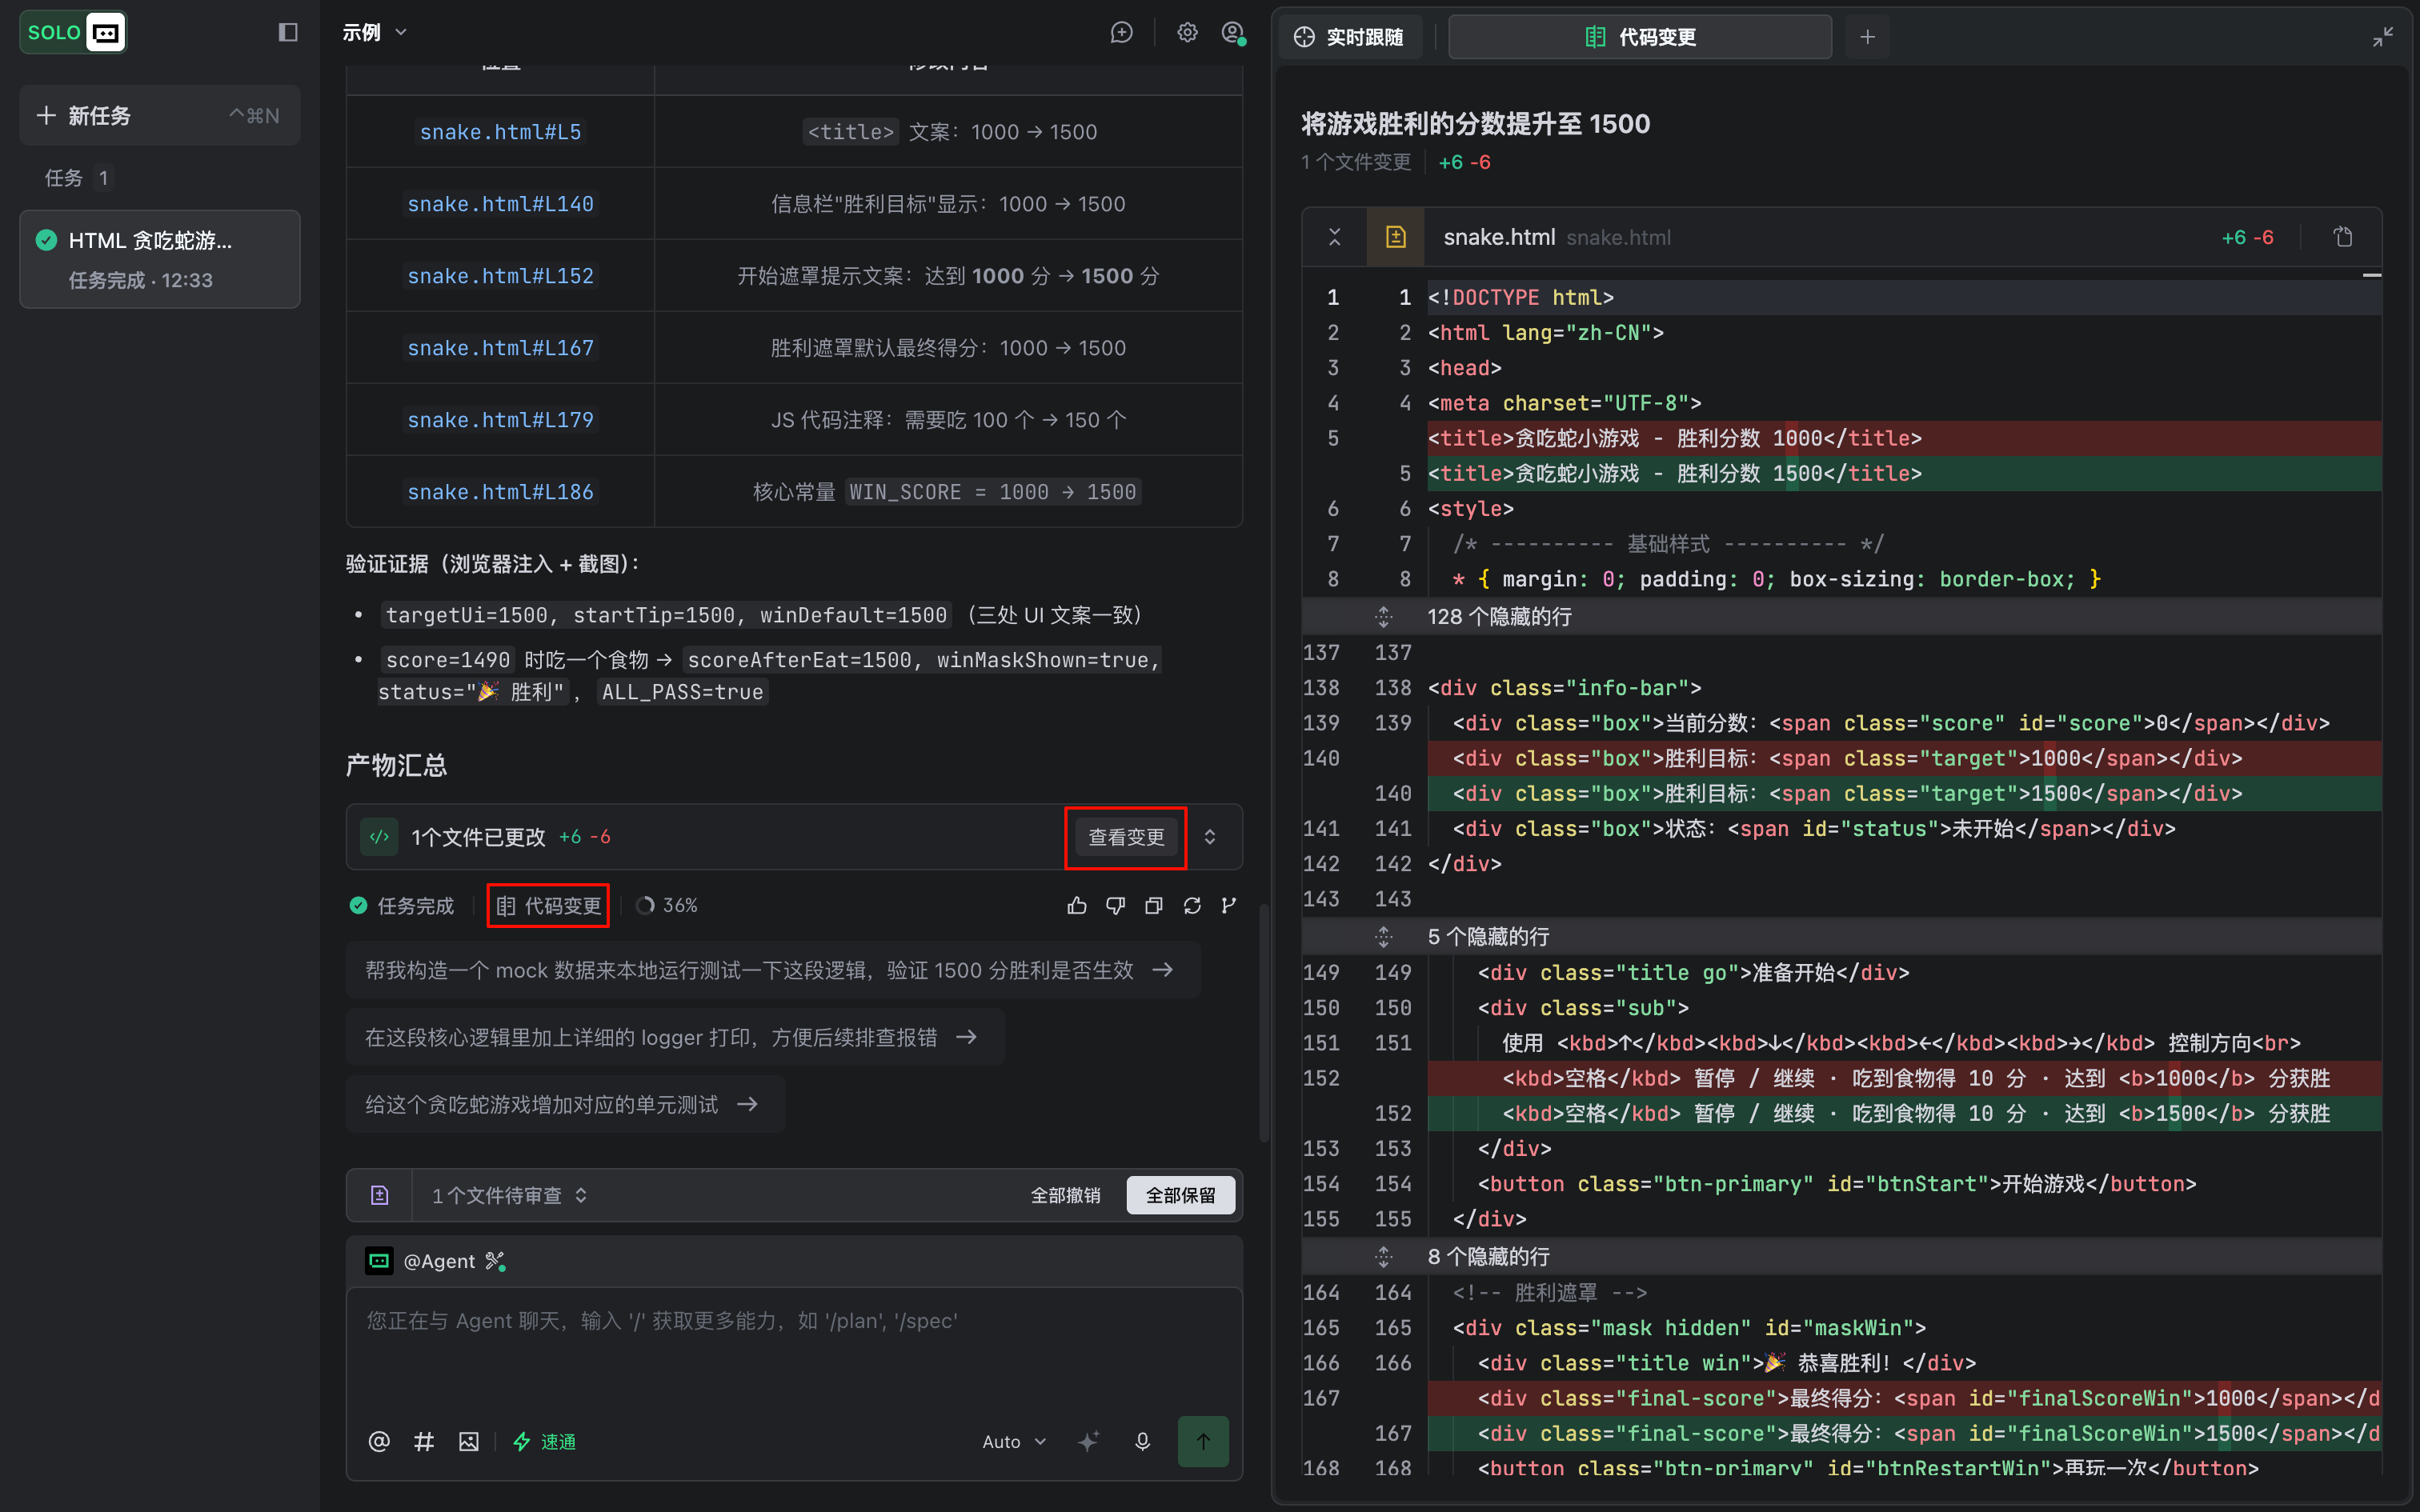
Task: Click the Agent chat input field
Action: point(794,1350)
